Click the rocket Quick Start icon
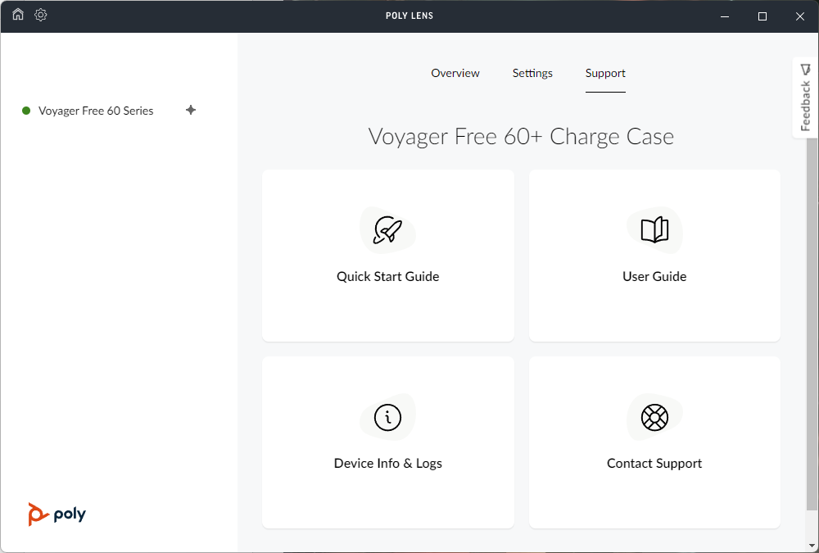The width and height of the screenshot is (819, 553). coord(387,230)
